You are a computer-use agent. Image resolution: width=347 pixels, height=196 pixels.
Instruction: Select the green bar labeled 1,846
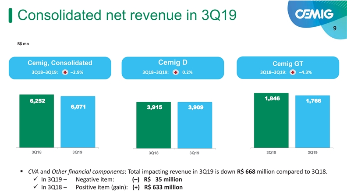point(271,120)
